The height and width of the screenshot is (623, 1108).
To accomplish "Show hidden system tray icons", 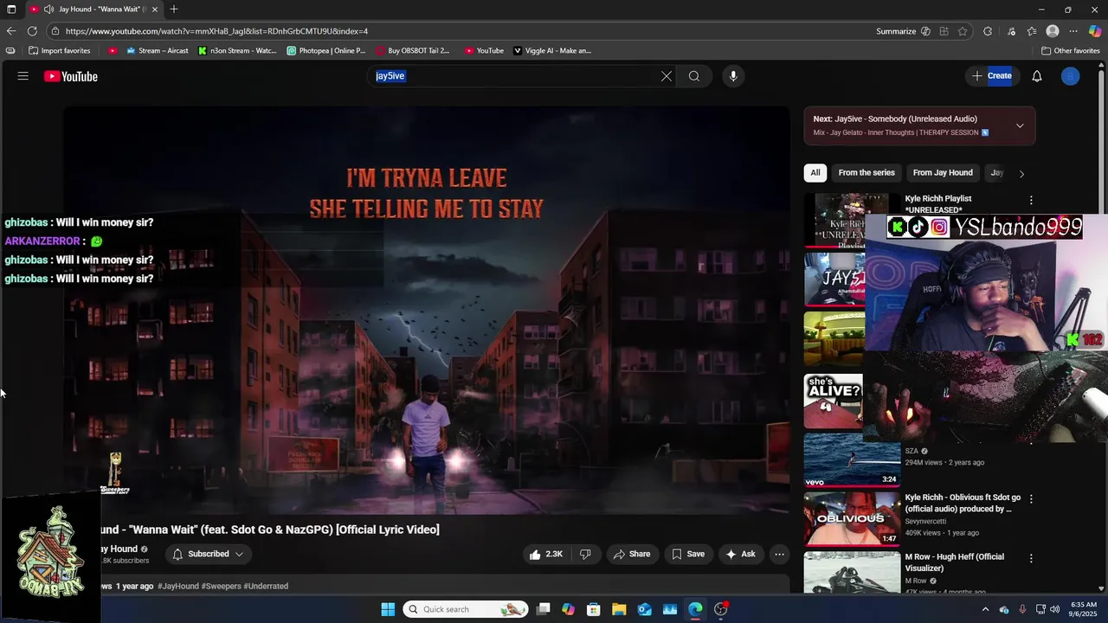I will (x=985, y=609).
